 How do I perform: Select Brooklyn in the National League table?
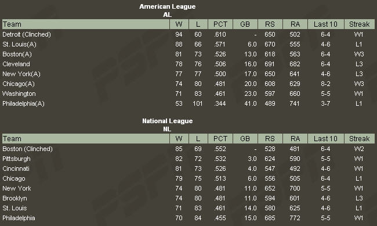pyautogui.click(x=14, y=198)
